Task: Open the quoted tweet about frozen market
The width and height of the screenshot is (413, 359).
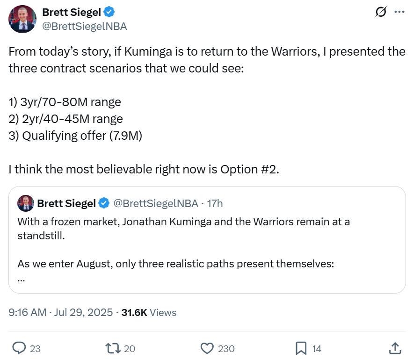Action: point(207,240)
